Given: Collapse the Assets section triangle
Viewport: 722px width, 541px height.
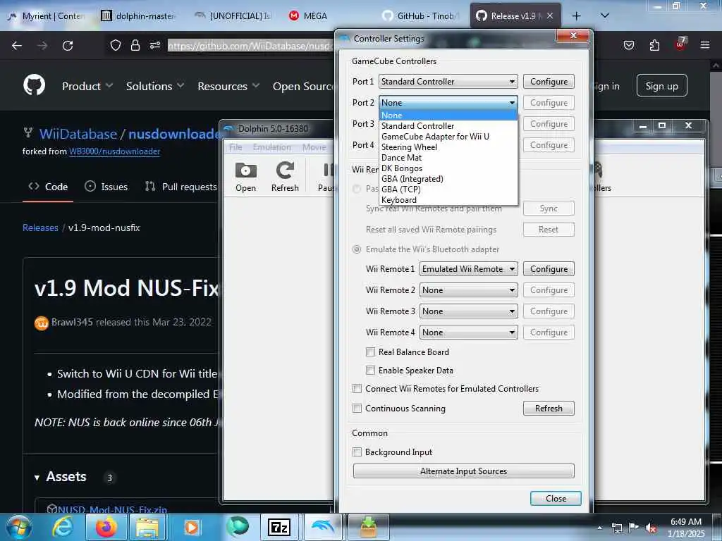Looking at the screenshot, I should tap(37, 478).
